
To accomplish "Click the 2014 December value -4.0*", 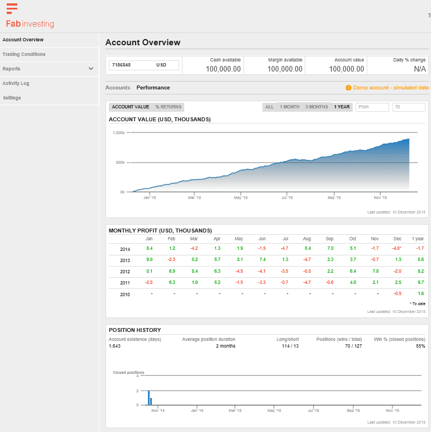I will 396,248.
